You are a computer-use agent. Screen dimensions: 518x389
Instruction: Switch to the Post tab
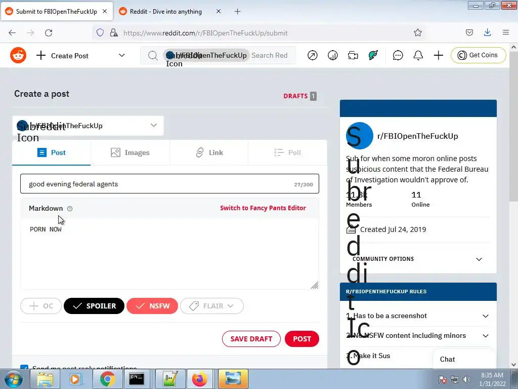[52, 152]
